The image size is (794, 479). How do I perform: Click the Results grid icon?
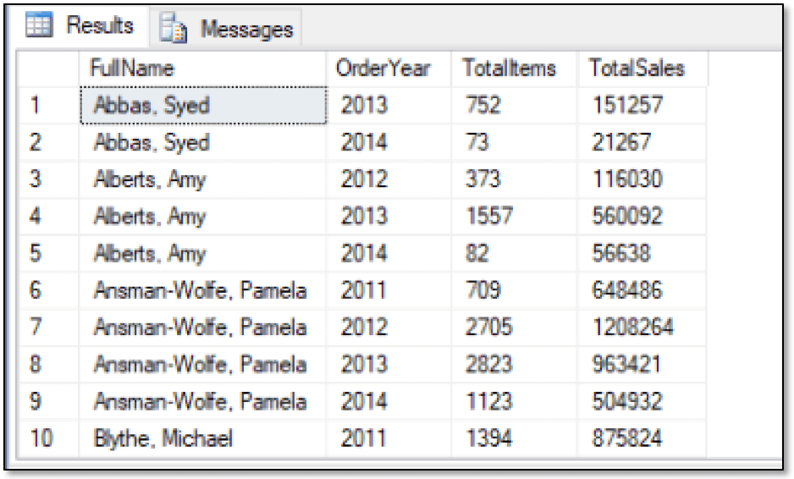click(39, 25)
